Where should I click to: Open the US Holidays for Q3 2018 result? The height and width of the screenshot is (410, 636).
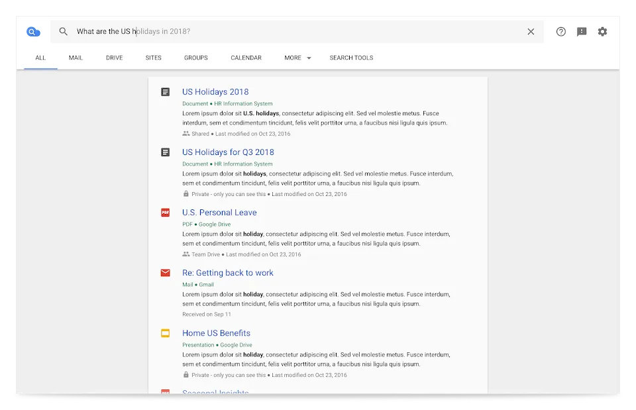tap(228, 152)
